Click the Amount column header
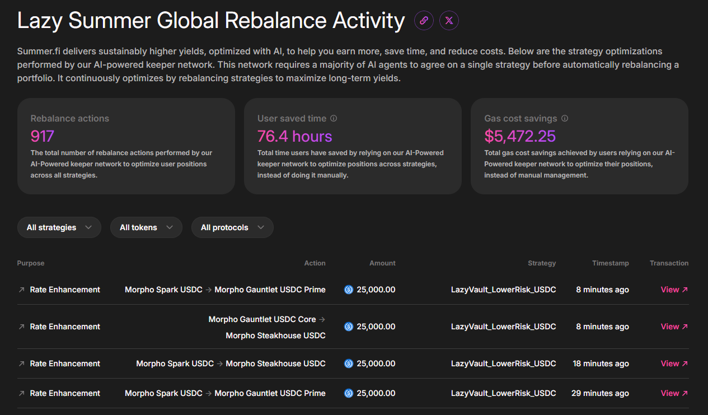Image resolution: width=708 pixels, height=415 pixels. click(382, 263)
